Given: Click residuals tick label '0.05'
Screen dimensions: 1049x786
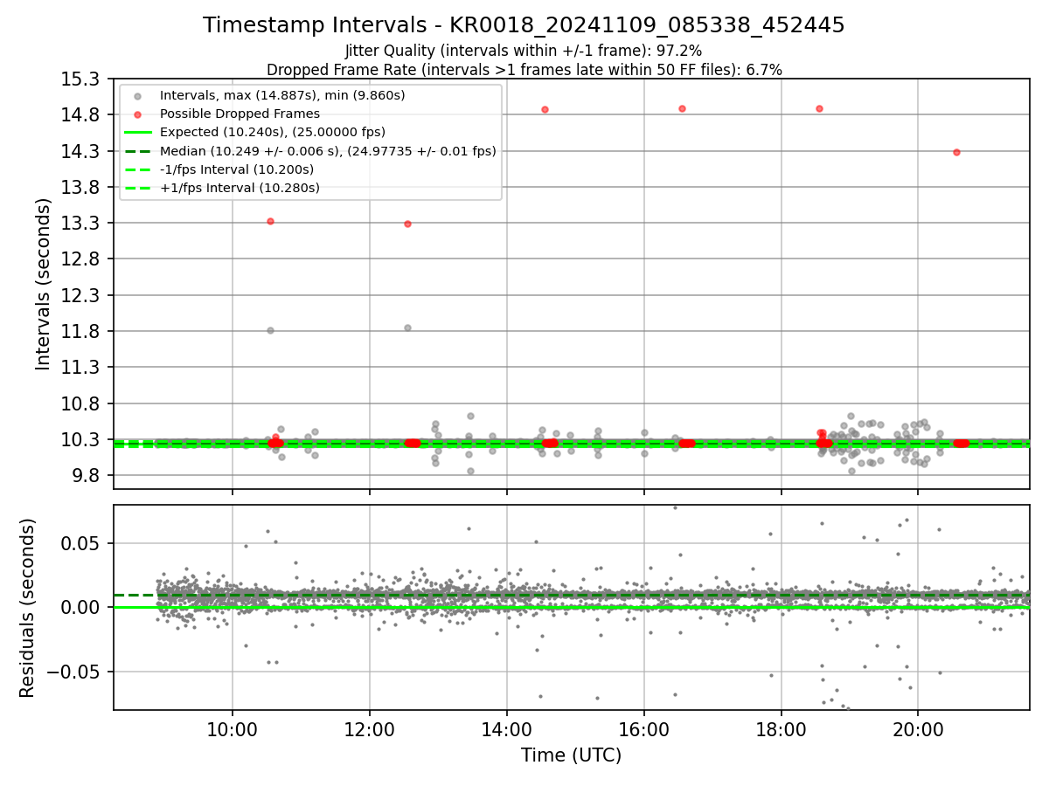Looking at the screenshot, I should point(82,543).
